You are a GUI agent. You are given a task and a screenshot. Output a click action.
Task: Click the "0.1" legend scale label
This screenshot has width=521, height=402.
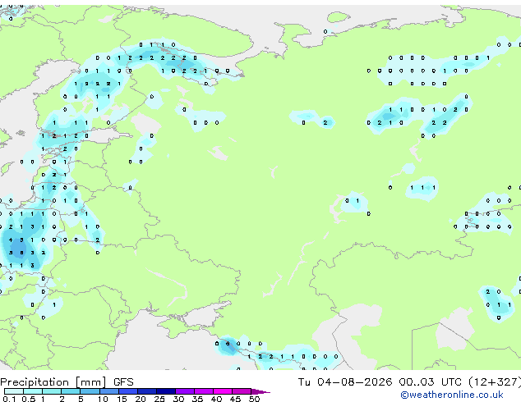click(x=9, y=399)
